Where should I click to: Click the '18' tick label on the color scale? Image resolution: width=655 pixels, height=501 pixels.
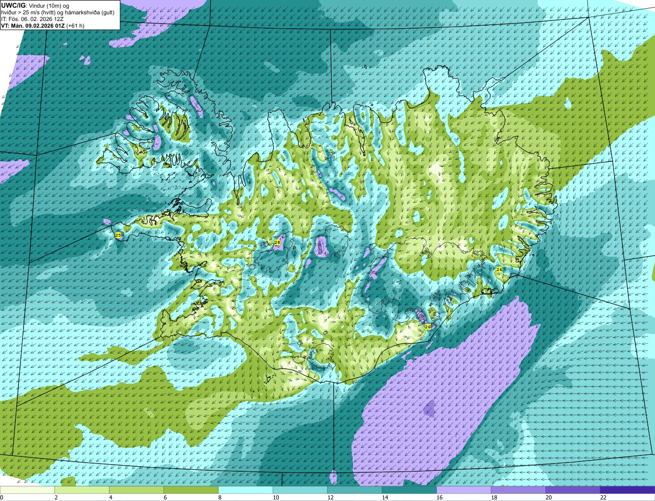pyautogui.click(x=494, y=497)
